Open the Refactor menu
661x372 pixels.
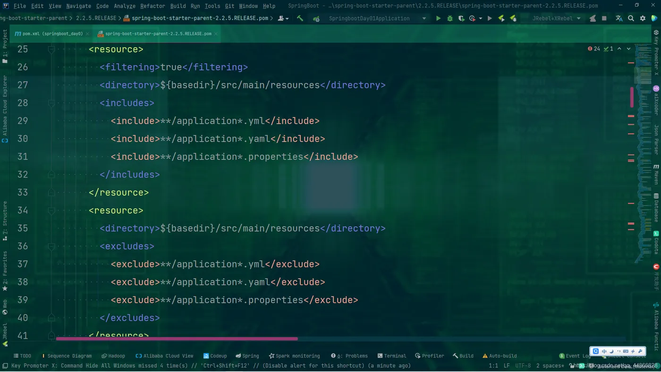point(153,6)
